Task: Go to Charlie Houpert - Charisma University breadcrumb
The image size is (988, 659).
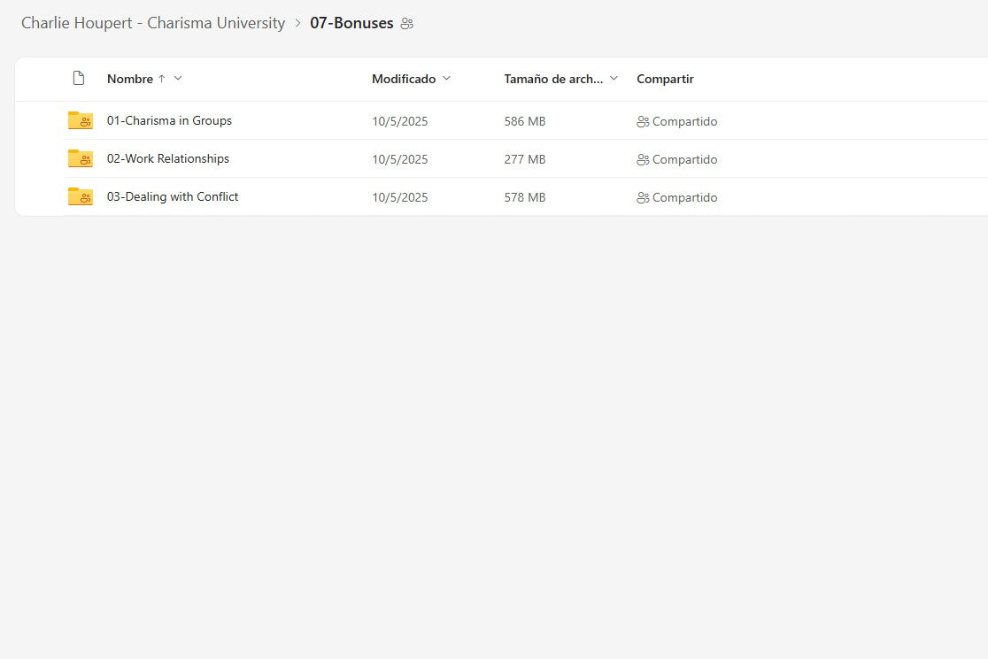Action: pos(153,23)
